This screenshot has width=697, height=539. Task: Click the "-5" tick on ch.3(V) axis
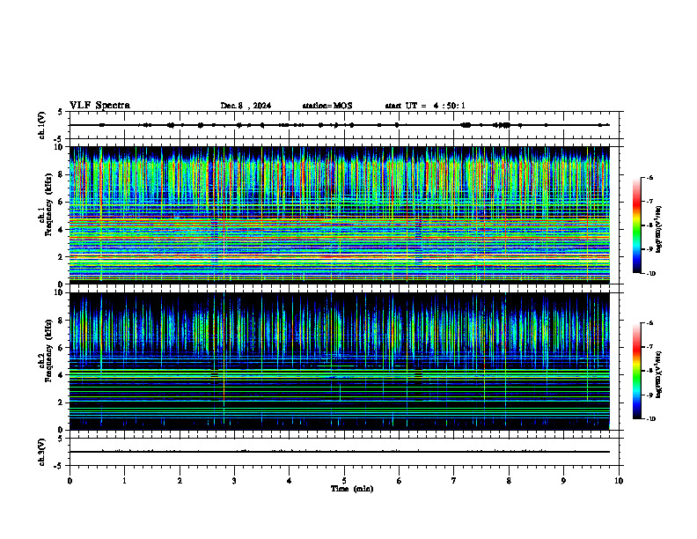pos(59,466)
